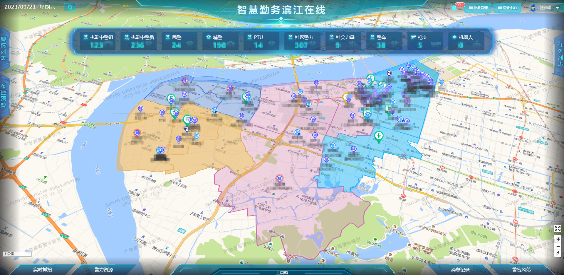Switch to the 警力资源 tab

104,269
